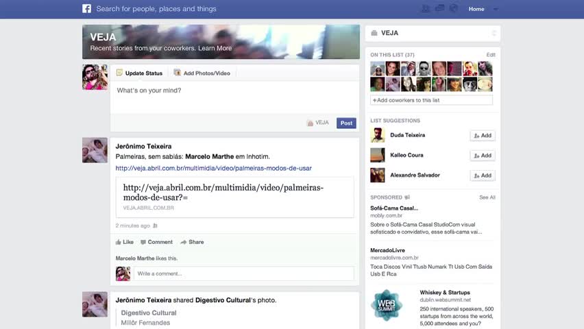Open the link preview card for palmeiras-modos-de-usar
The height and width of the screenshot is (329, 584).
[x=234, y=197]
